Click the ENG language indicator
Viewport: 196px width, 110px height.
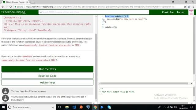click(x=175, y=107)
